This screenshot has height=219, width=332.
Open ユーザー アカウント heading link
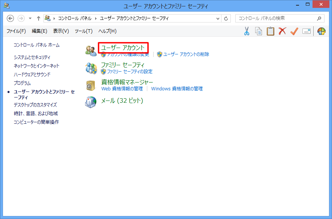(x=123, y=48)
